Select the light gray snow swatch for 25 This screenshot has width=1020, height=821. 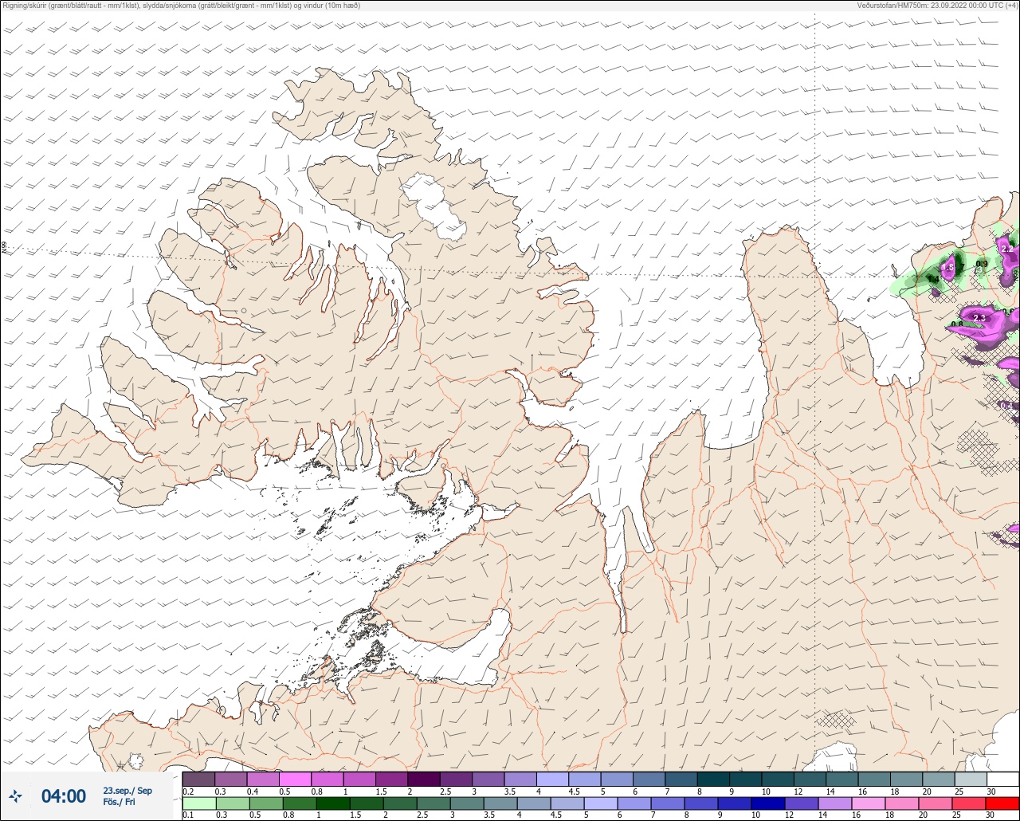click(x=971, y=779)
